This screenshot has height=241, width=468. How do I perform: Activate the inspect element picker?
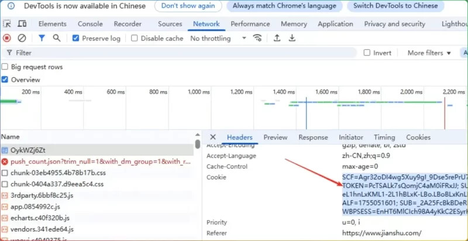click(7, 24)
